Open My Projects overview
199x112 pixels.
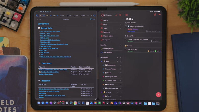pos(105,58)
